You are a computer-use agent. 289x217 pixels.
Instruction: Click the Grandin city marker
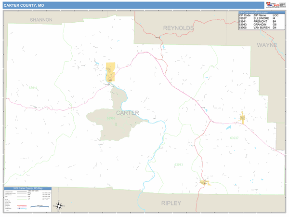pos(205,182)
